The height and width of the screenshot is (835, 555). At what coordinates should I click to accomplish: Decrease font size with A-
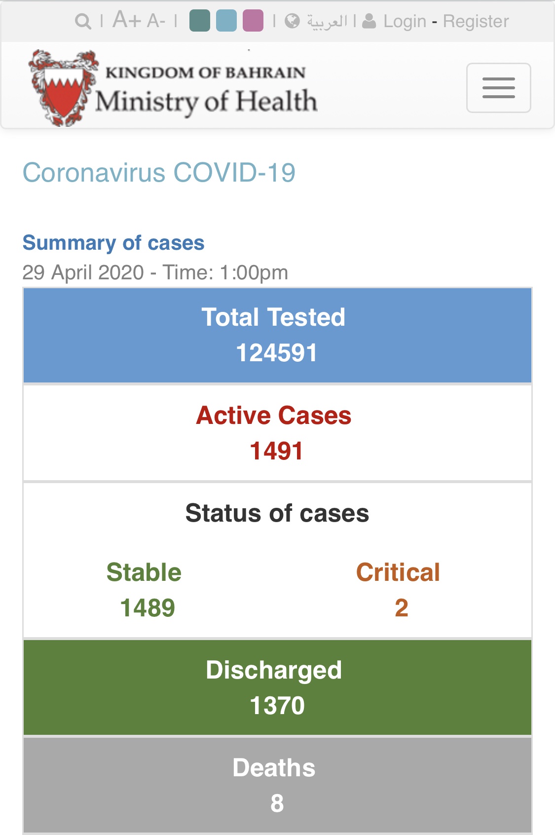click(x=156, y=21)
